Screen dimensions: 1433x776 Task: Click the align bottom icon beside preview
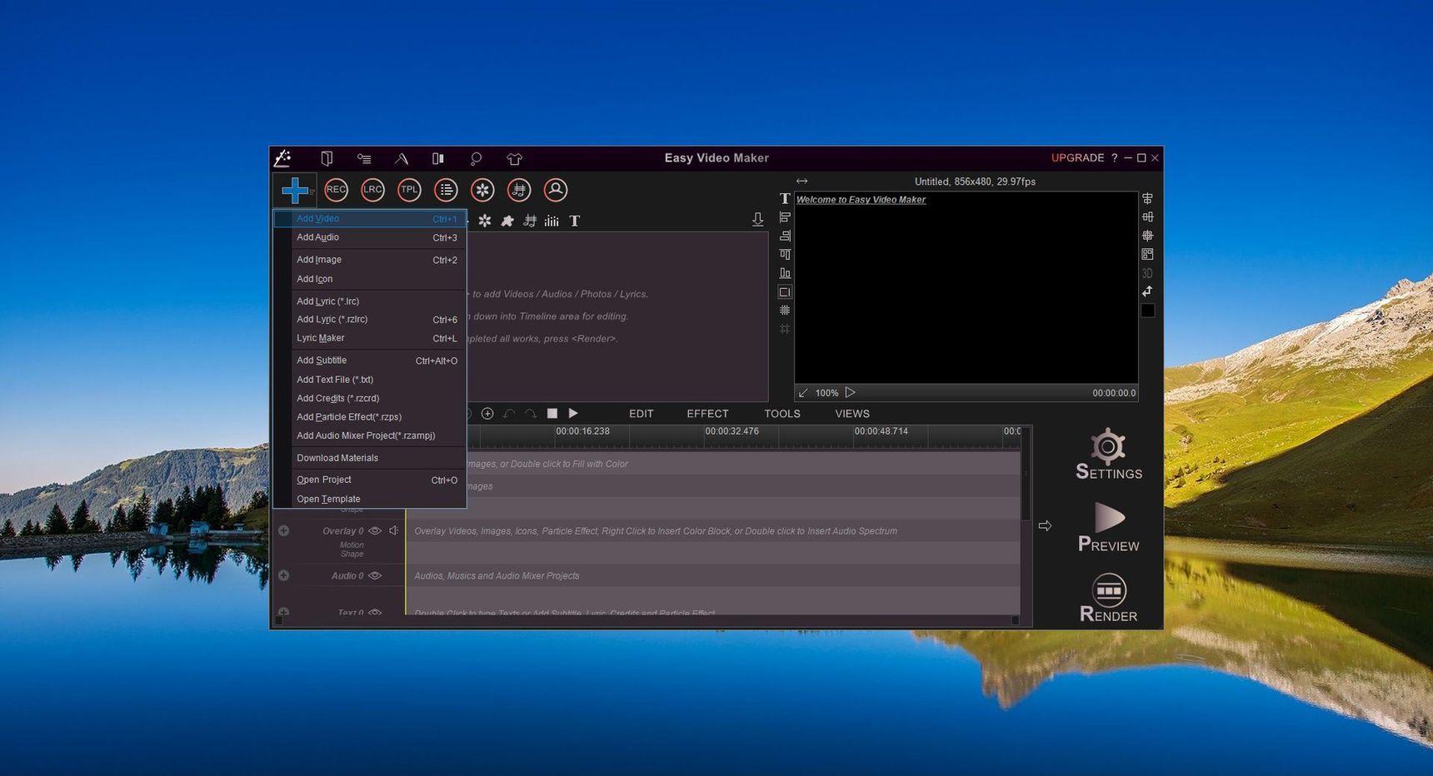[785, 273]
